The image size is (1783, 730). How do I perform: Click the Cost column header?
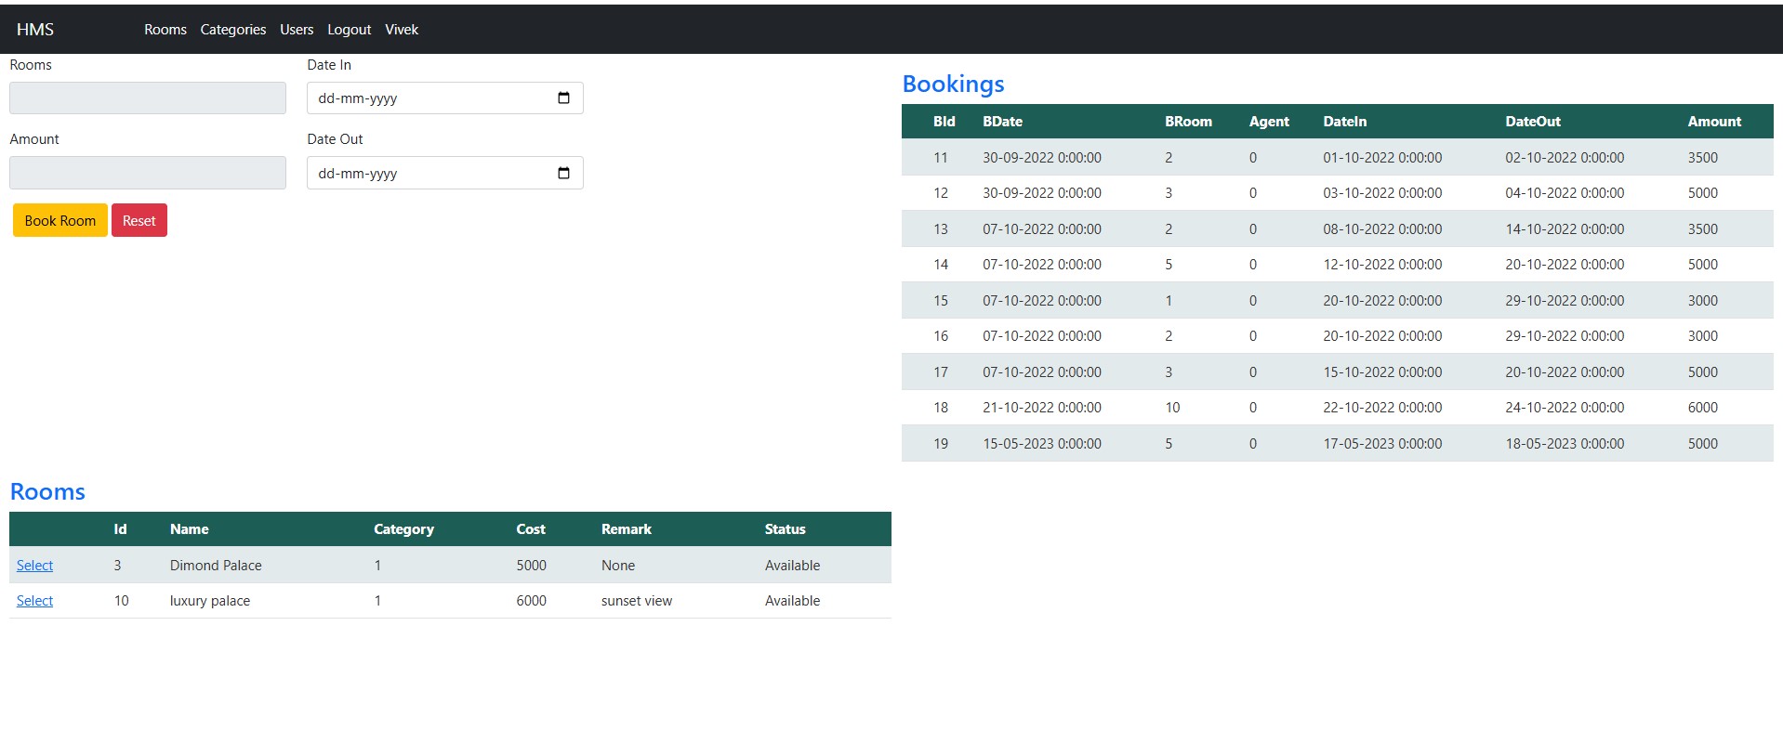531,529
